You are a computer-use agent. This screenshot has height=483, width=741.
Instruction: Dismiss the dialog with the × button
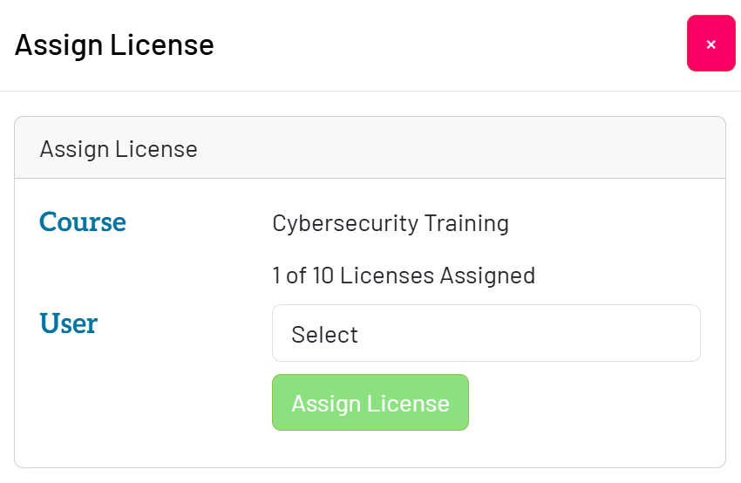tap(710, 44)
